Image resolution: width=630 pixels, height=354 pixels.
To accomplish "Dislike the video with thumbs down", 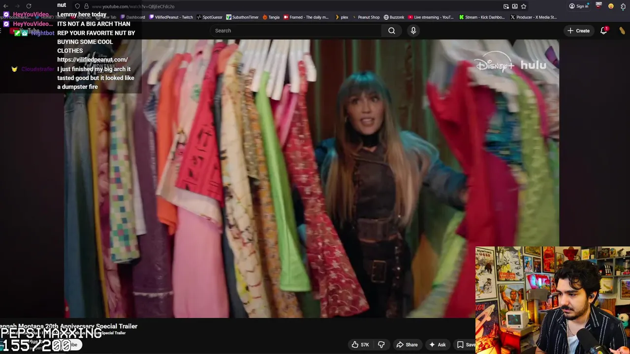I will (381, 345).
